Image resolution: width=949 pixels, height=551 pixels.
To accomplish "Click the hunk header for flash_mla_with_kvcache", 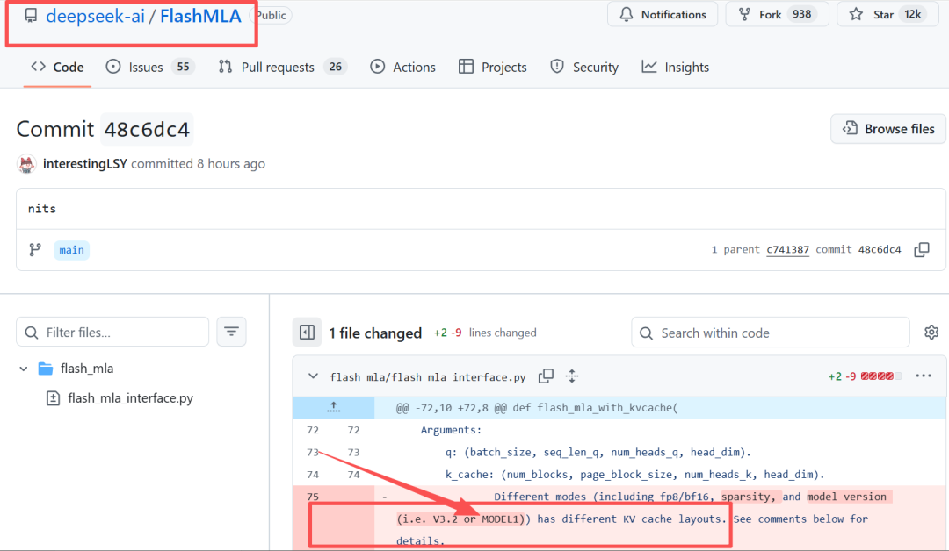I will click(x=536, y=408).
